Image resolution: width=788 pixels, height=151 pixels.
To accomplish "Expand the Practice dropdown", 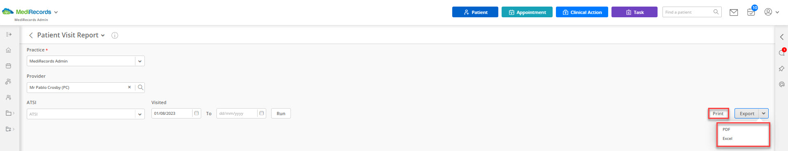I will [x=140, y=61].
